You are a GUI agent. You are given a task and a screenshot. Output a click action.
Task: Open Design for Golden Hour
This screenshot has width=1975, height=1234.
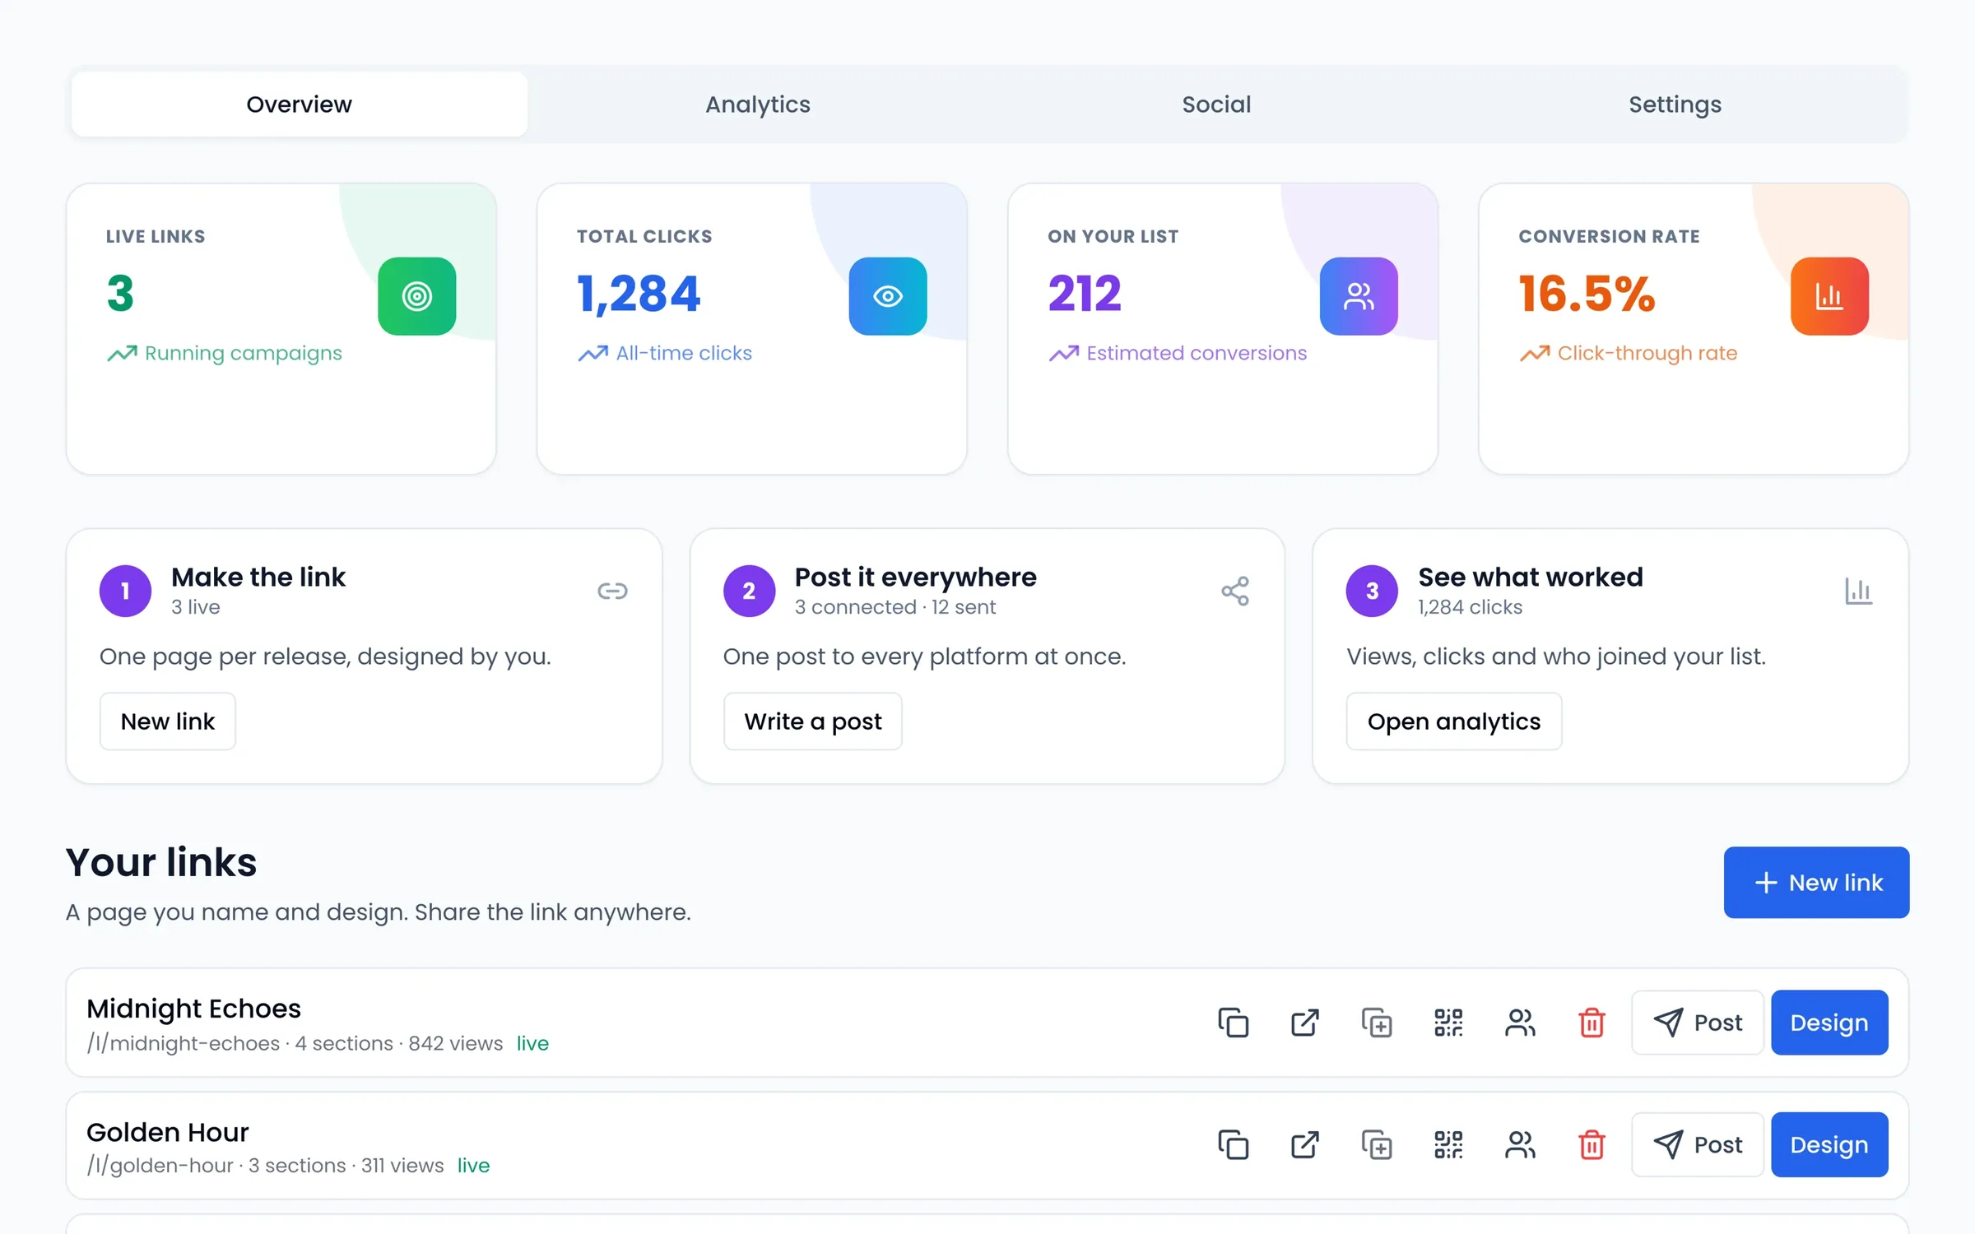1829,1144
